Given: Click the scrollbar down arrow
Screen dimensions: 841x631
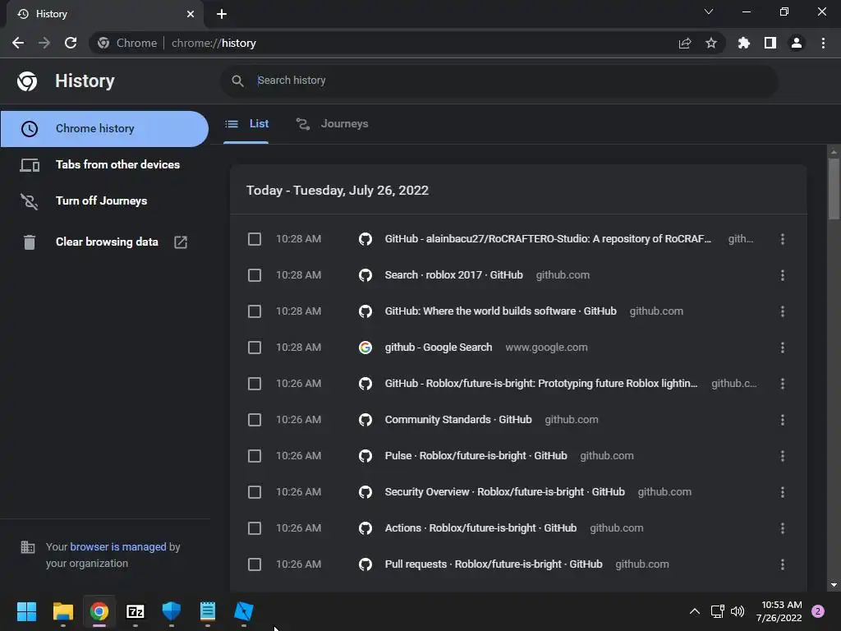Looking at the screenshot, I should click(834, 585).
